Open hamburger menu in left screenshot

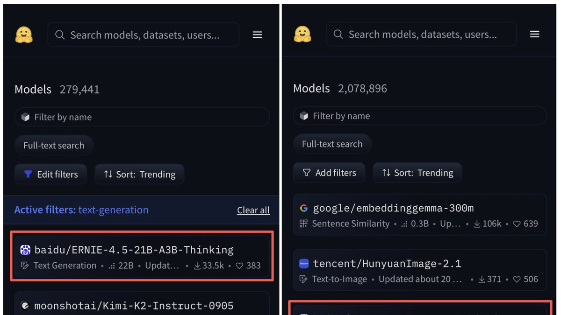click(257, 35)
